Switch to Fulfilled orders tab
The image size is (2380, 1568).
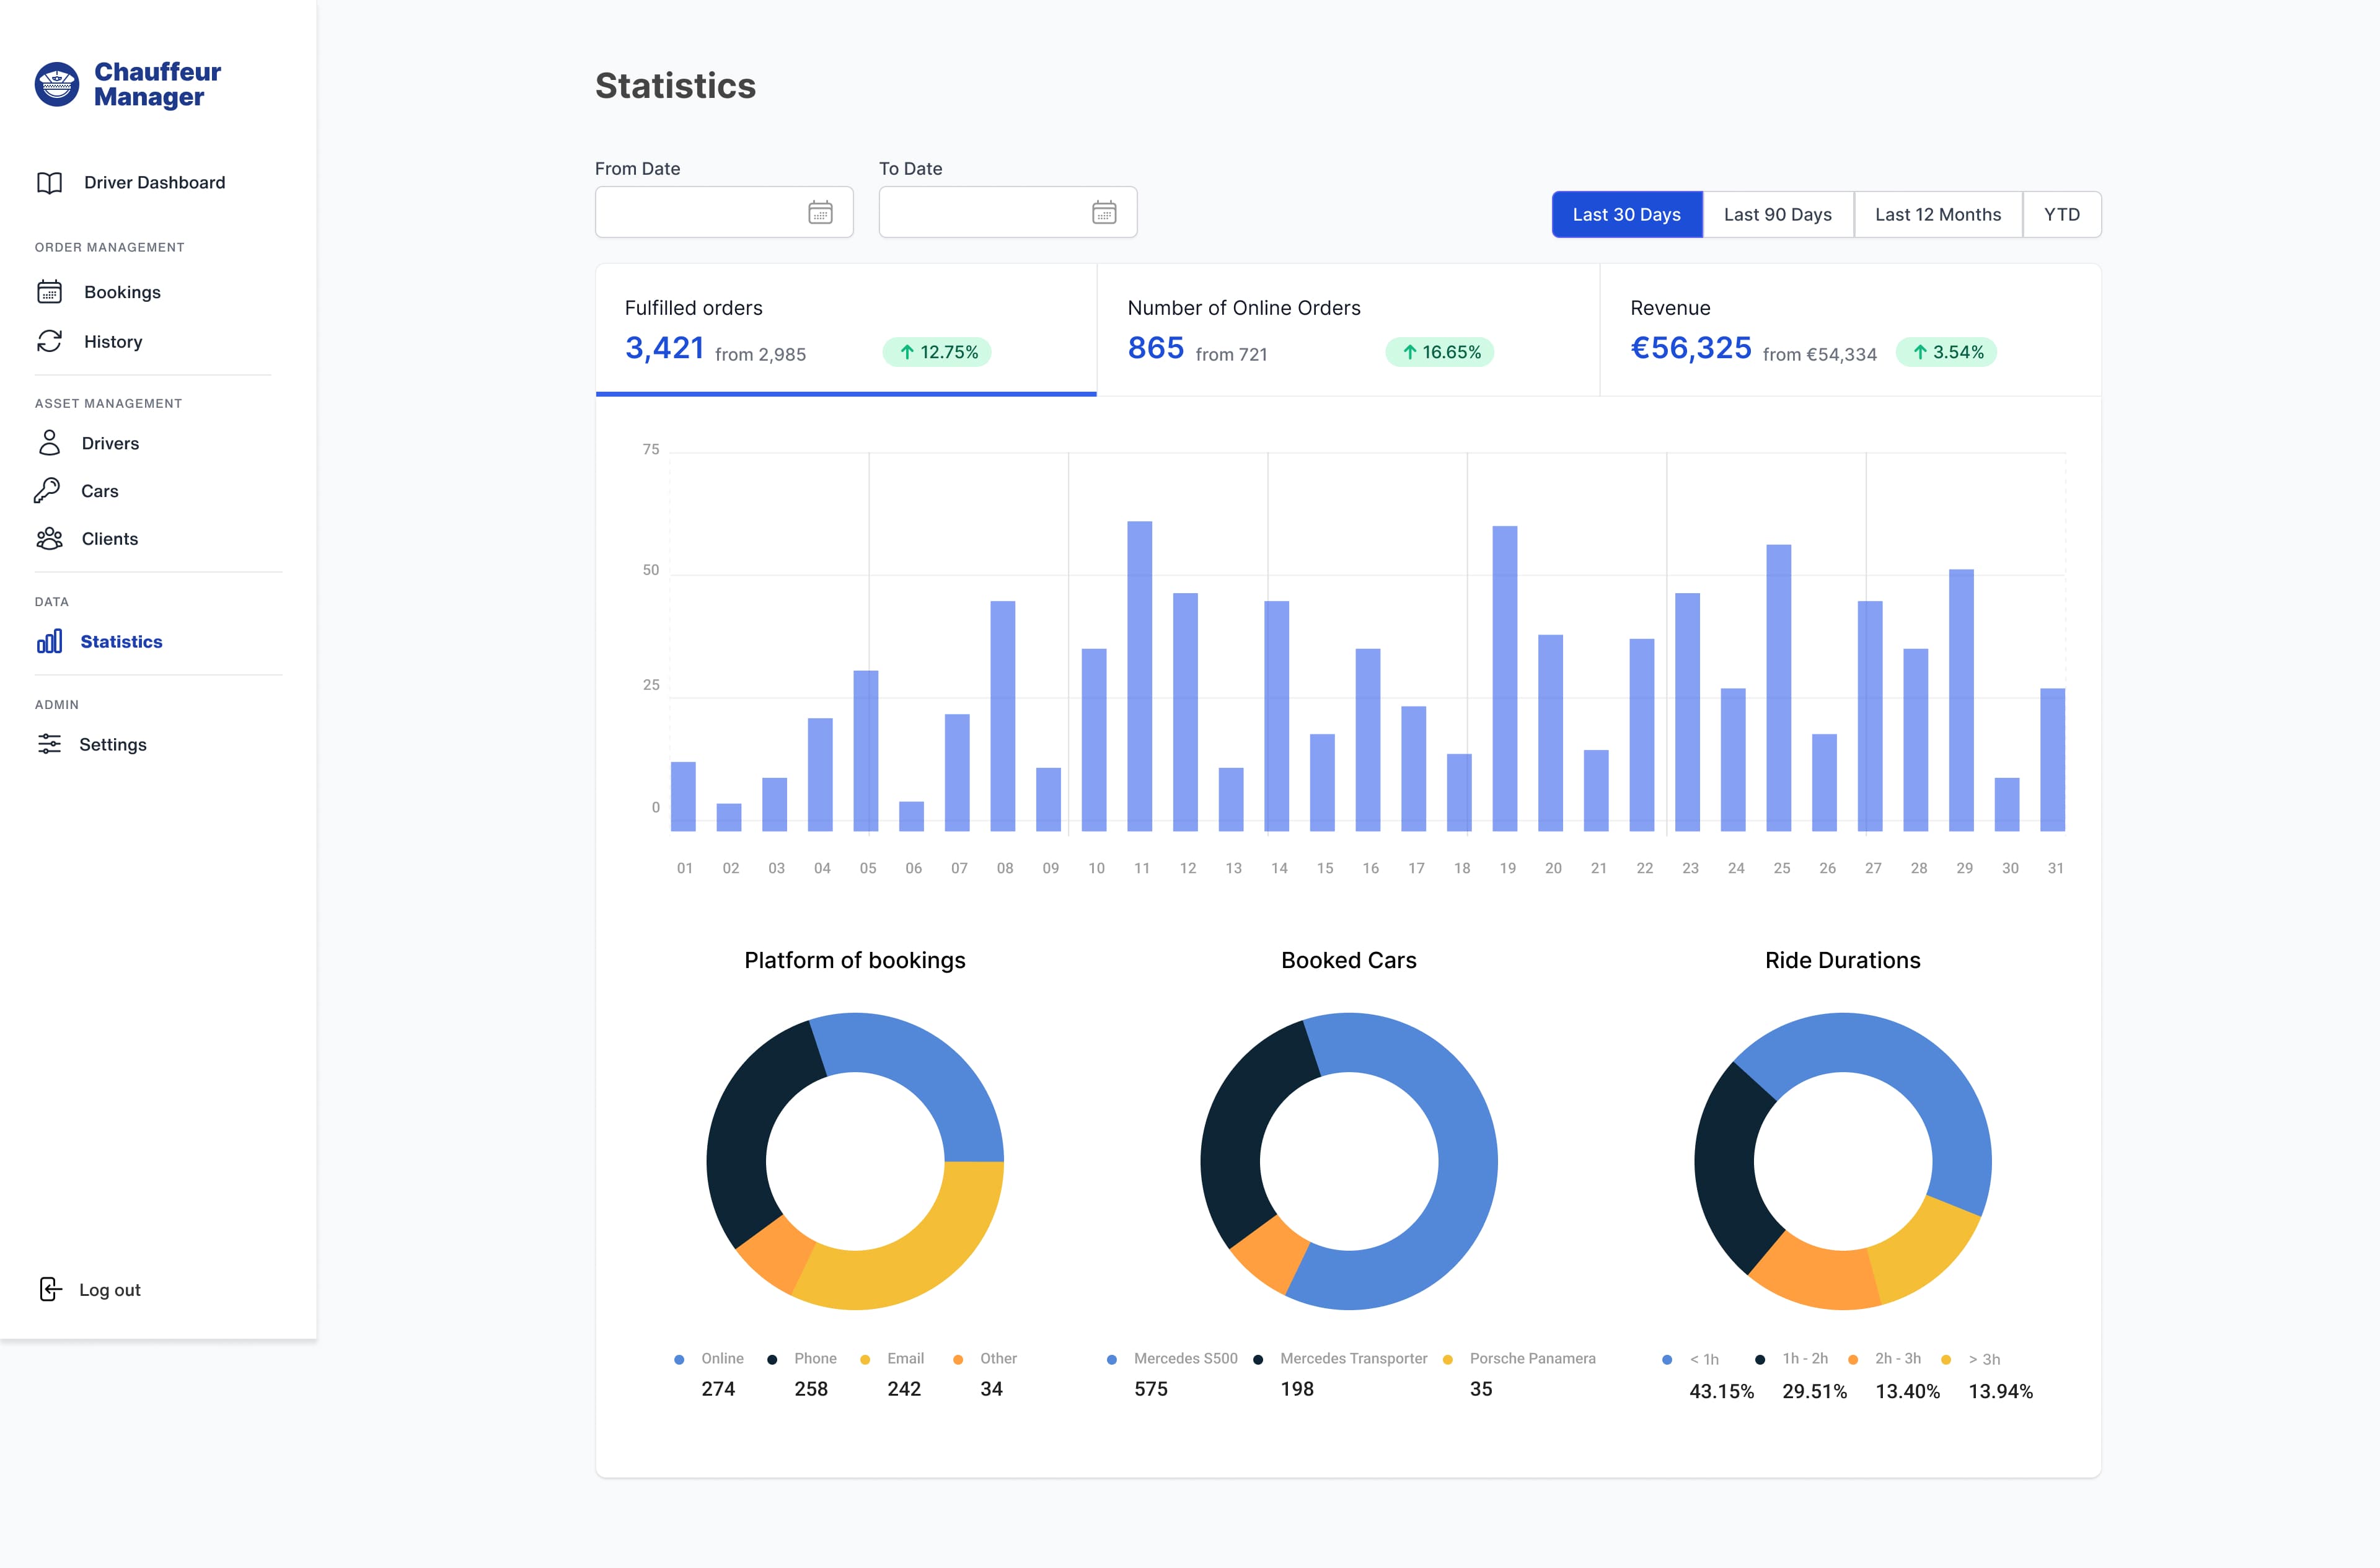(x=846, y=330)
